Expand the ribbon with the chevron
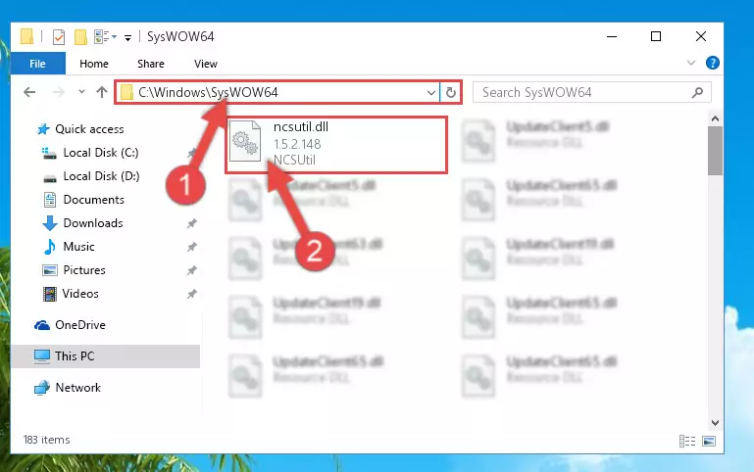754x472 pixels. tap(691, 63)
